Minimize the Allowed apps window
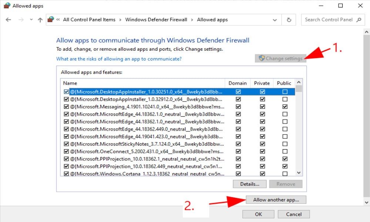 tap(321, 6)
